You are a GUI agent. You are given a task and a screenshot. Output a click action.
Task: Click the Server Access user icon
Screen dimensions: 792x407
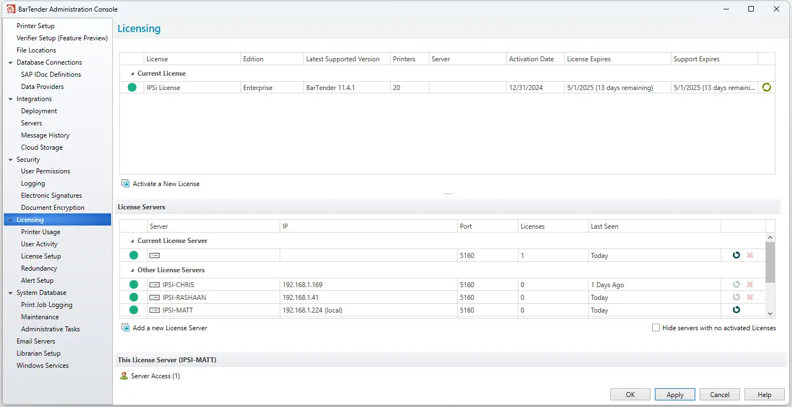[124, 376]
